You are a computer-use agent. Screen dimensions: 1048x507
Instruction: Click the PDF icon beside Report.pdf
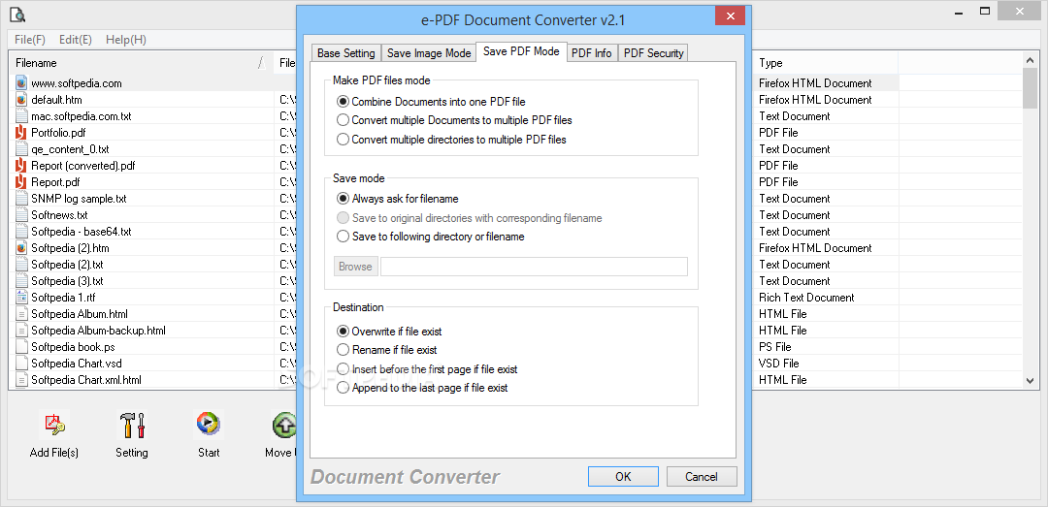20,181
